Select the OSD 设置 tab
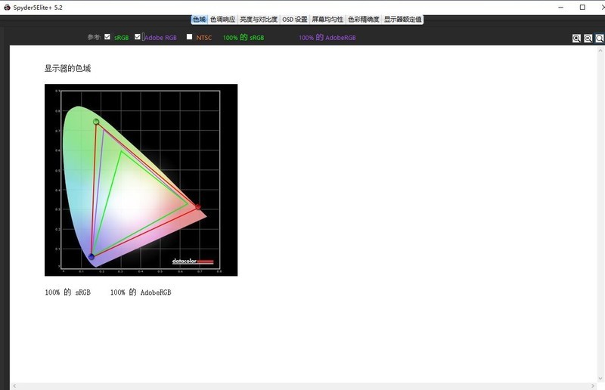Viewport: 605px width, 390px height. 295,20
